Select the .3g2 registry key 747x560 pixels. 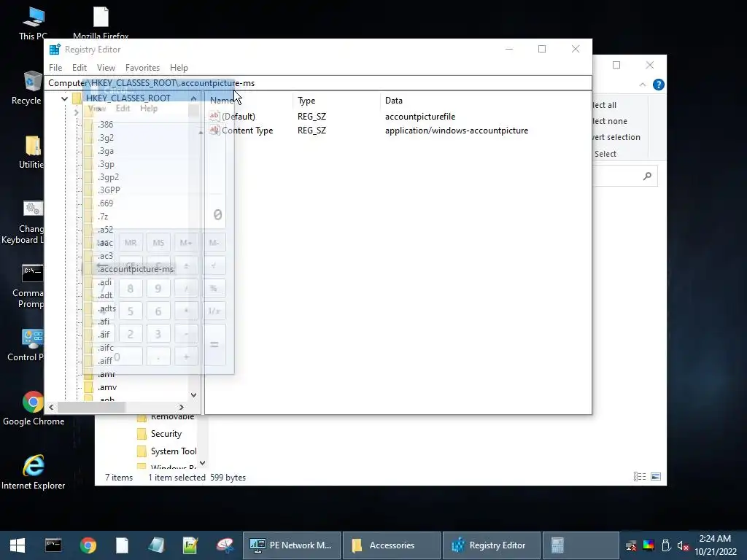(x=105, y=138)
